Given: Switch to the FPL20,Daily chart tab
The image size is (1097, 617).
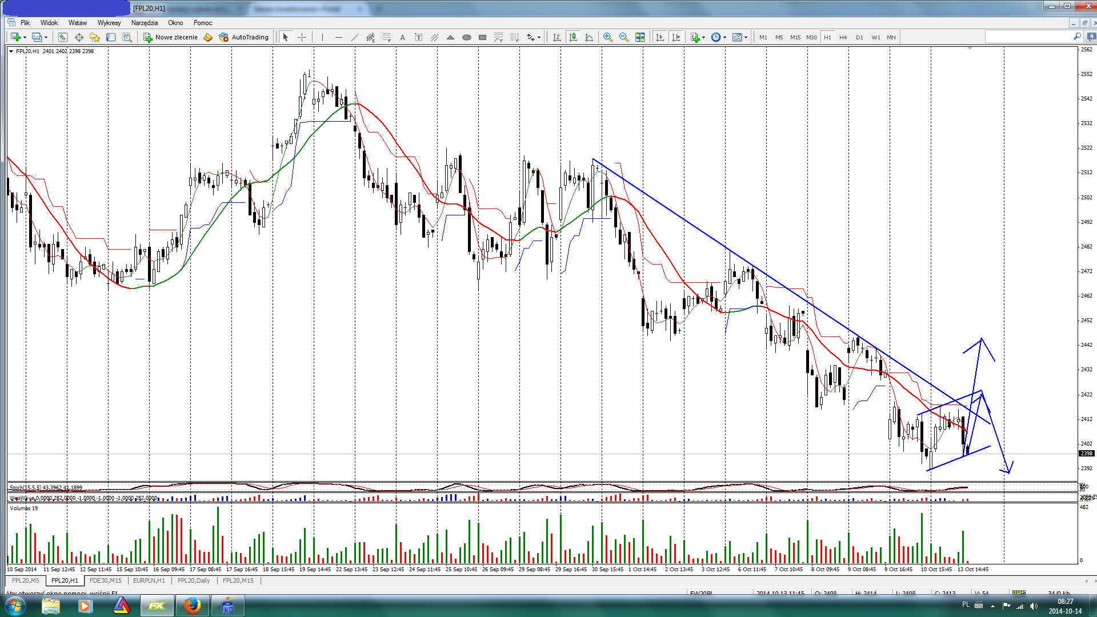Looking at the screenshot, I should point(194,580).
